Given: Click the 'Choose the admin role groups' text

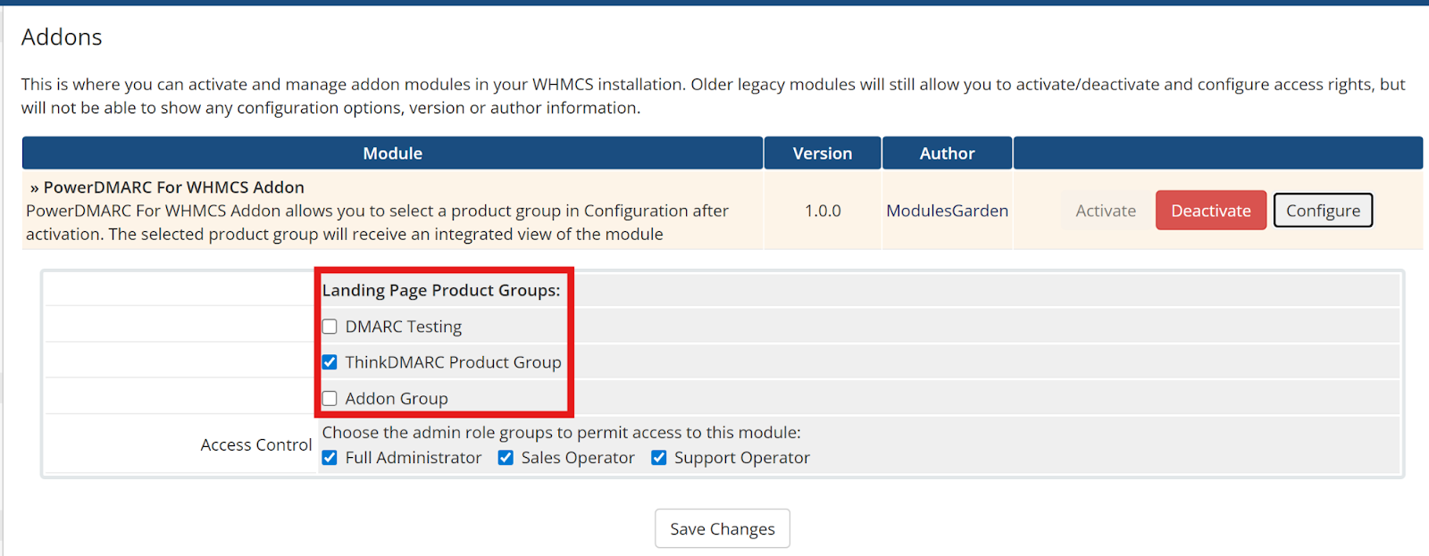Looking at the screenshot, I should 562,432.
